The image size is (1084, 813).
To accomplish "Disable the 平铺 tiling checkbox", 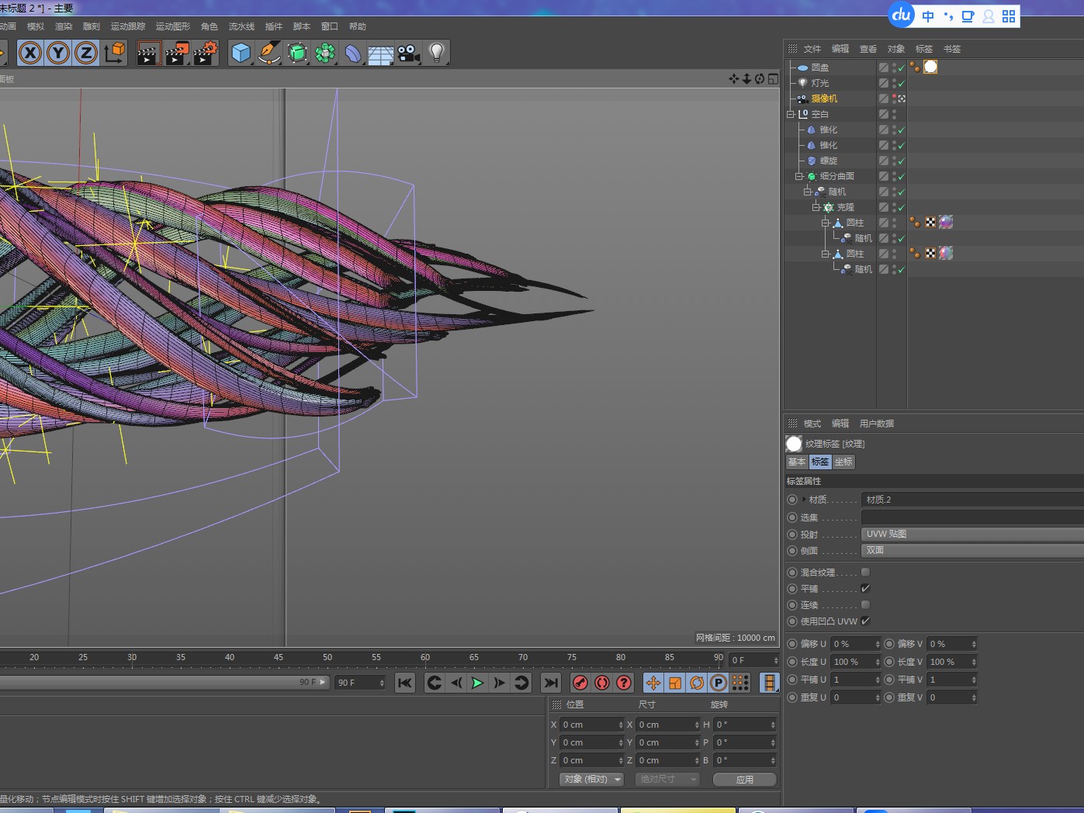I will coord(865,588).
